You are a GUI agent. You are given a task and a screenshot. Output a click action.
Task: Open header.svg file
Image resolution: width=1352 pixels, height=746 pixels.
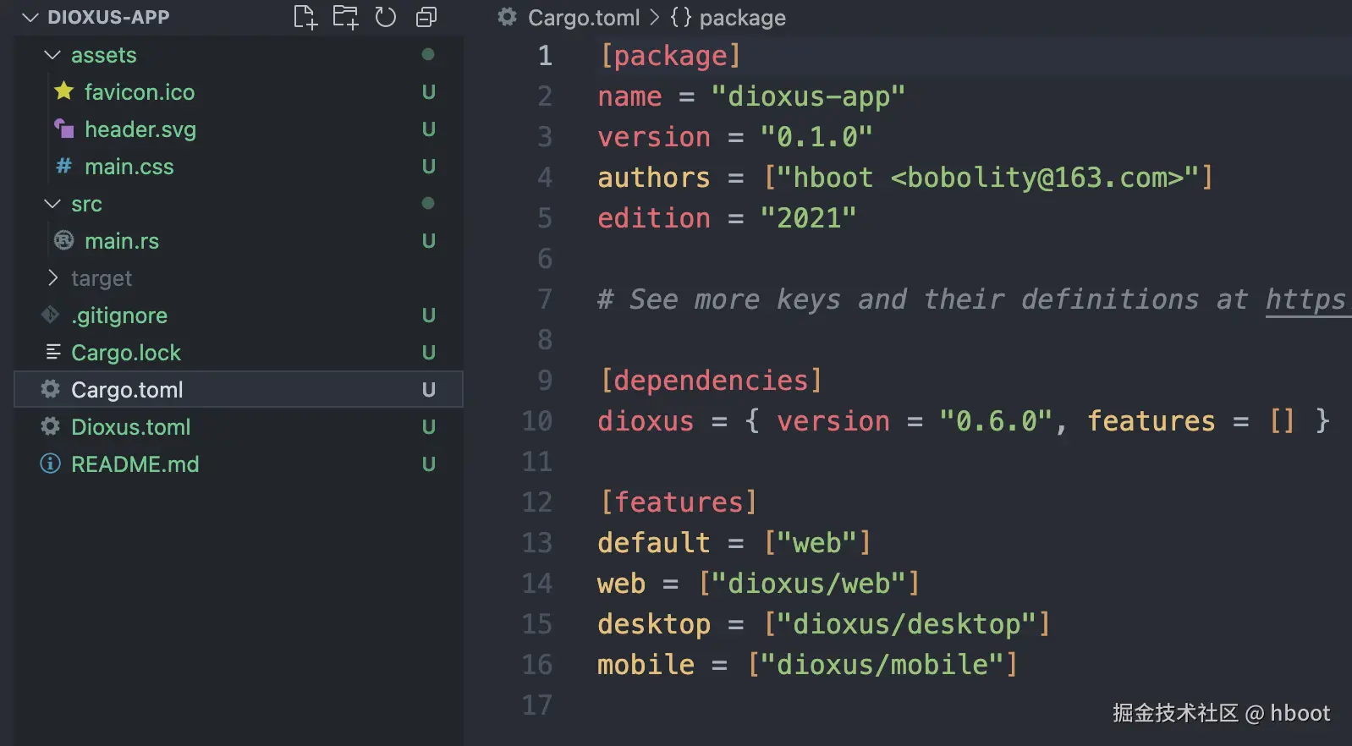[140, 129]
